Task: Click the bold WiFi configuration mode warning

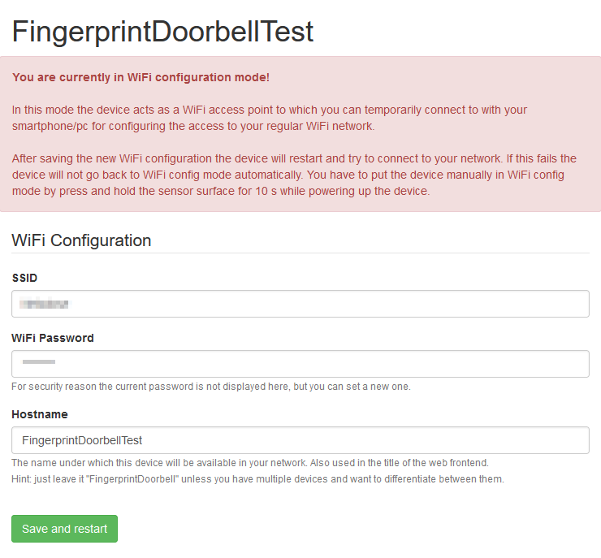Action: point(141,77)
